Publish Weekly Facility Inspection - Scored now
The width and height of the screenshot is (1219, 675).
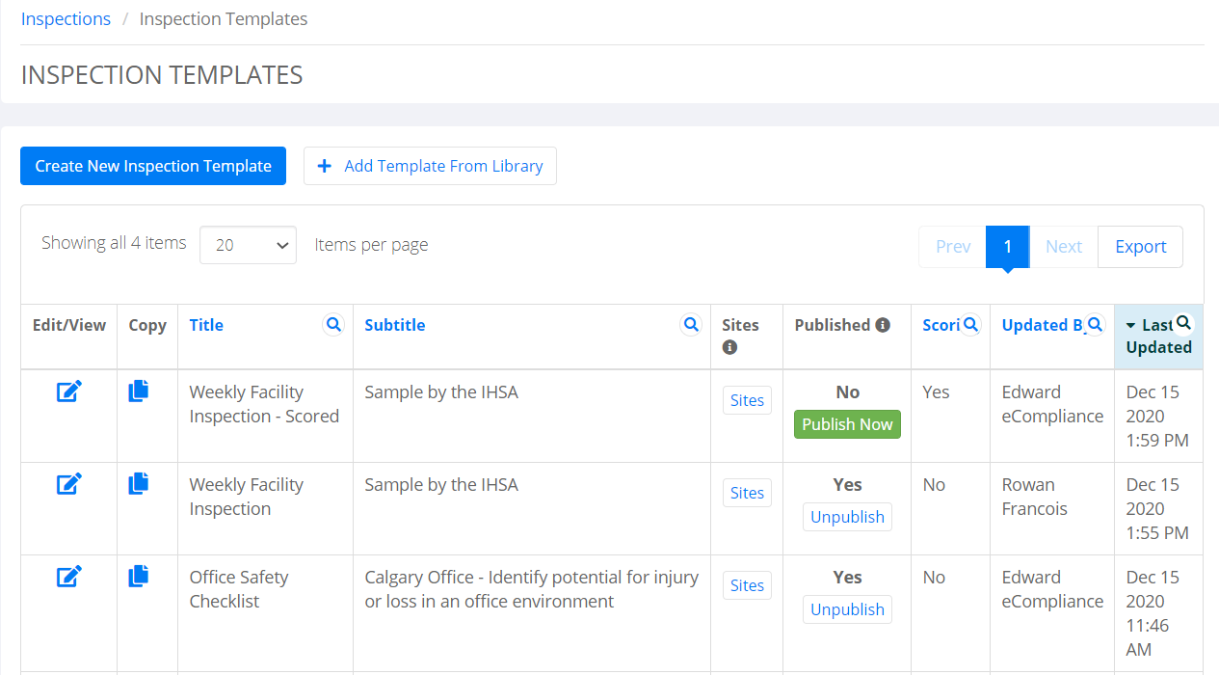click(x=847, y=424)
